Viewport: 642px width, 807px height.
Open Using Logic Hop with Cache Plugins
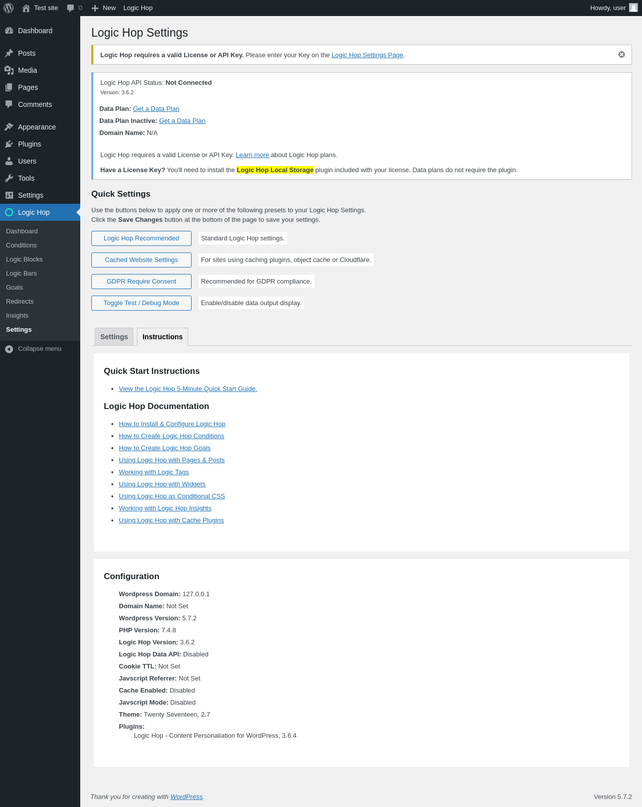point(172,520)
